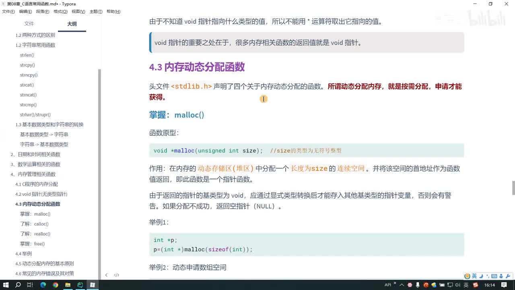Go to outline 掌握:malloc()
The image size is (515, 290).
click(x=35, y=214)
